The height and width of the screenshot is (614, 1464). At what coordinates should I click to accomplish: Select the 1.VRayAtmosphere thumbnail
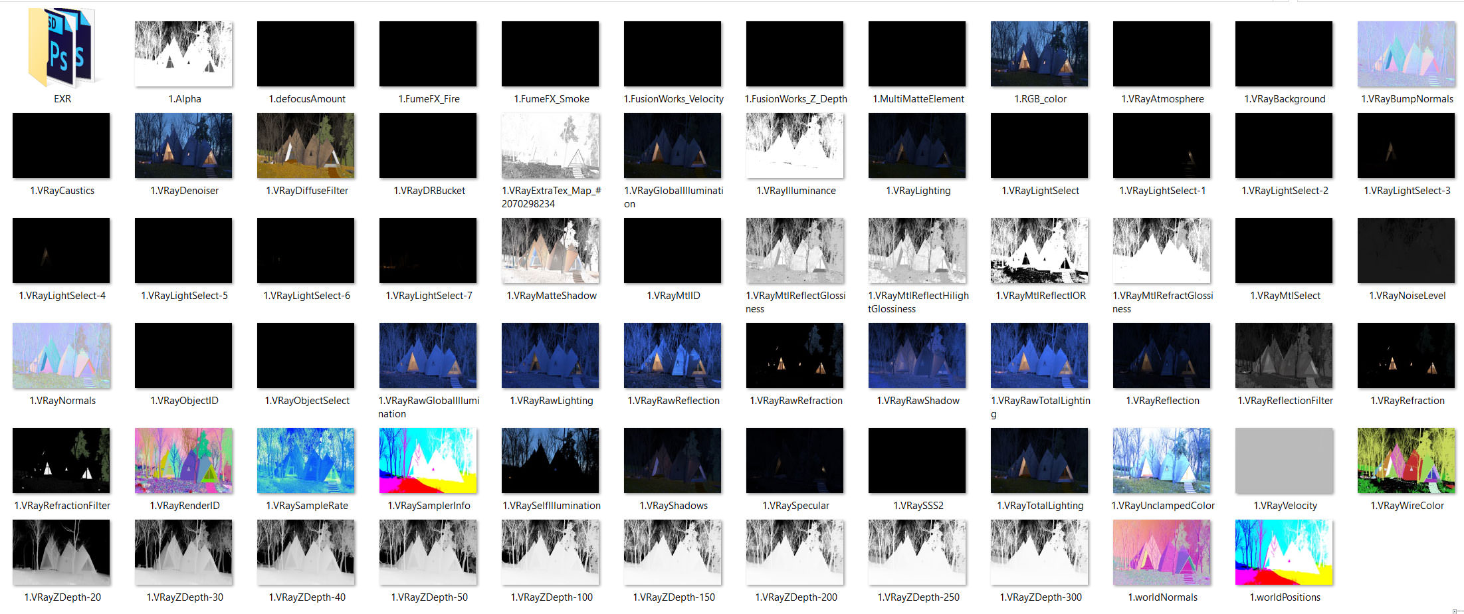(x=1162, y=54)
